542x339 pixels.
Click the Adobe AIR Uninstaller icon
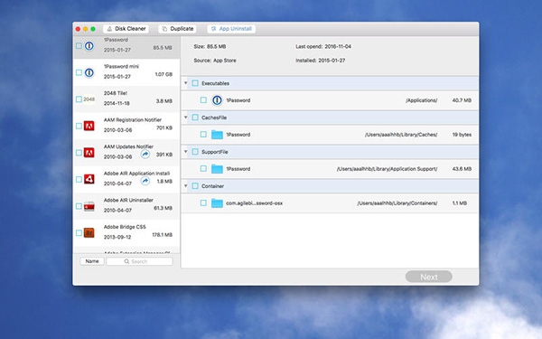pyautogui.click(x=89, y=206)
